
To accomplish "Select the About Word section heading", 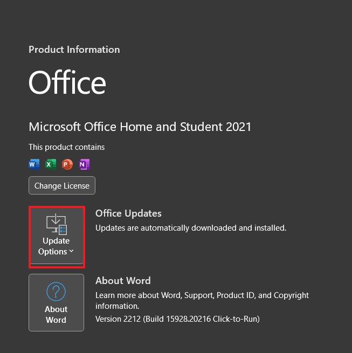I will point(123,280).
